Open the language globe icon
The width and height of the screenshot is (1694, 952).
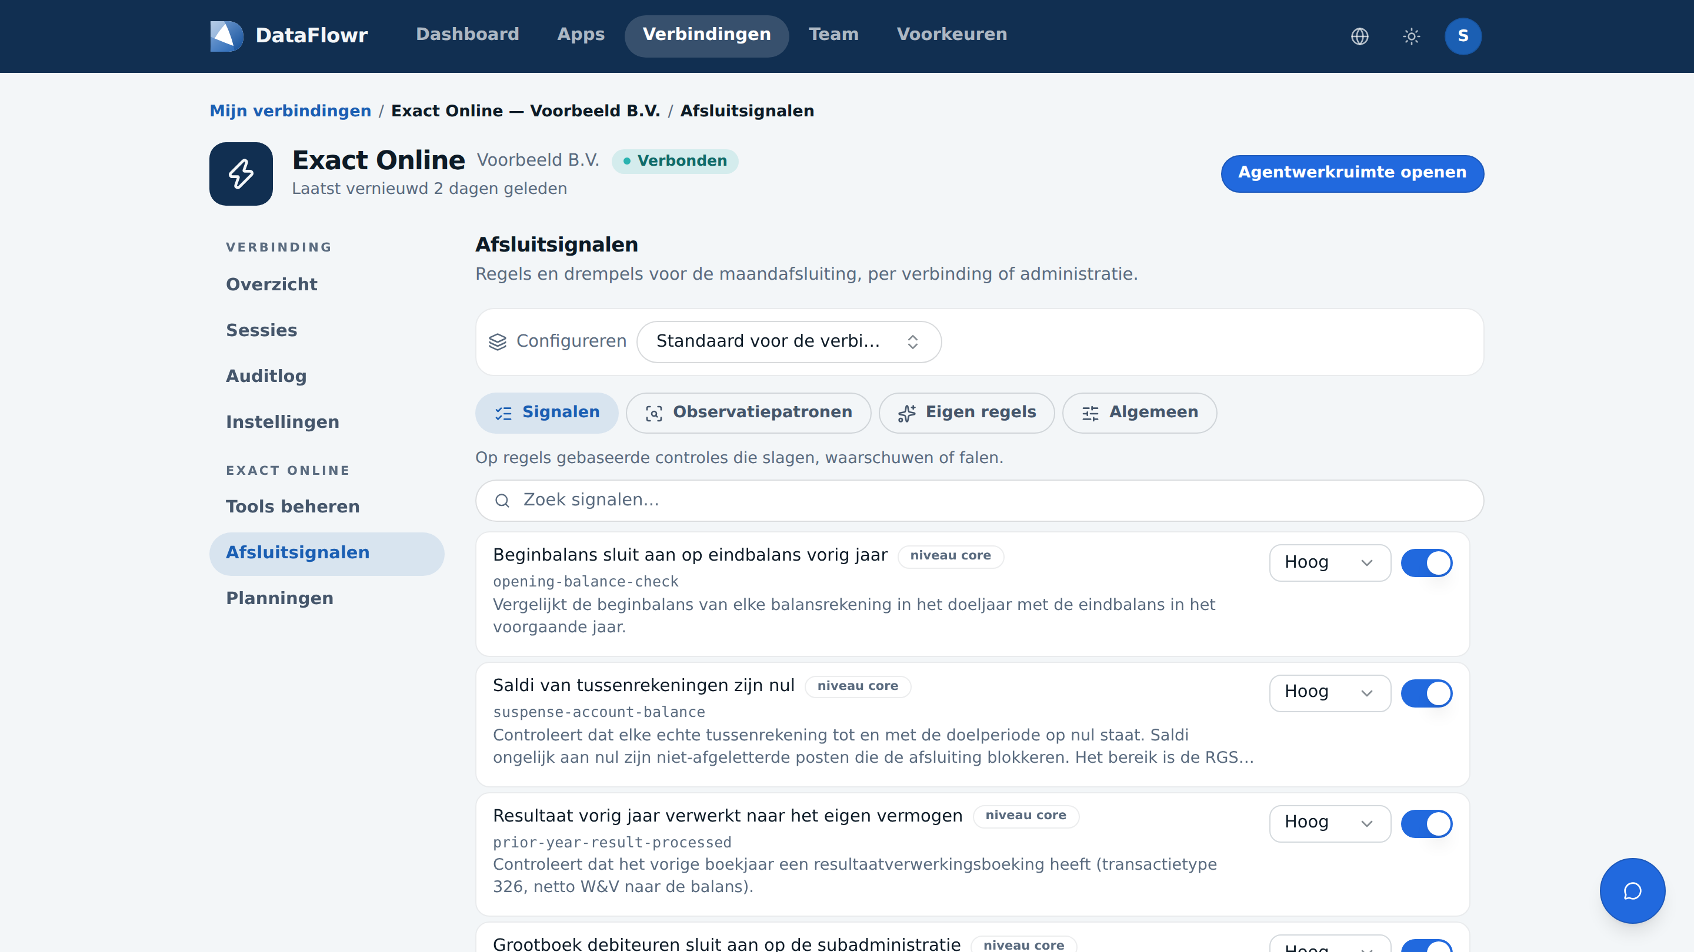pos(1359,36)
